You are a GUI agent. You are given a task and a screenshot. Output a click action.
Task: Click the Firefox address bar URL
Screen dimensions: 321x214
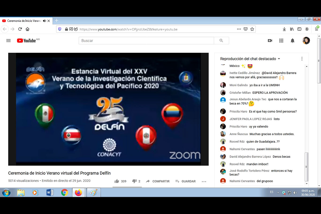click(x=128, y=29)
